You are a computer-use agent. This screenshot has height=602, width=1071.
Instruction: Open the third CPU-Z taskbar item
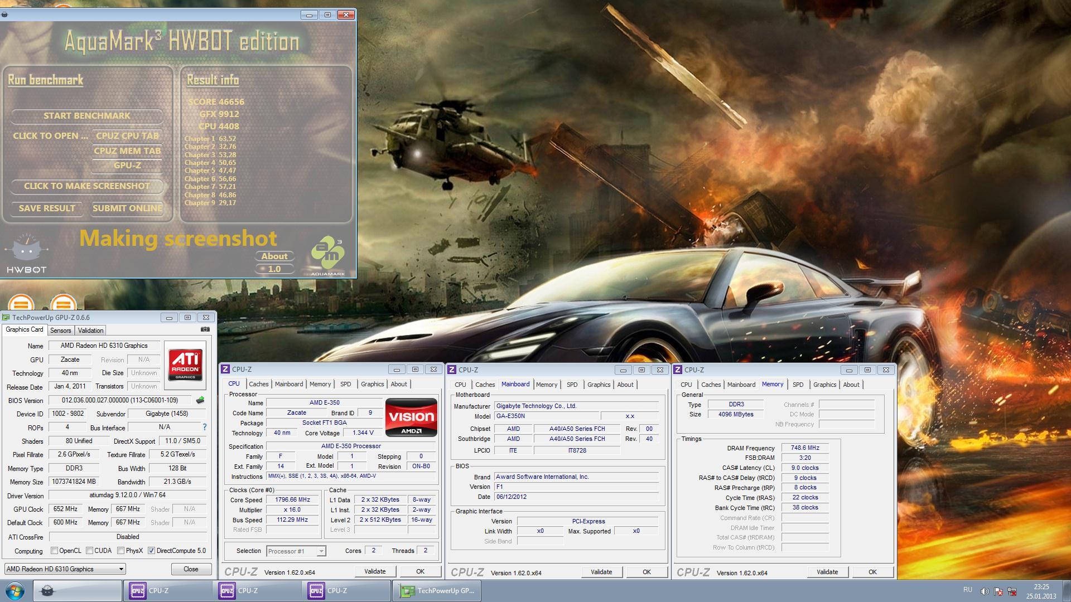[346, 591]
